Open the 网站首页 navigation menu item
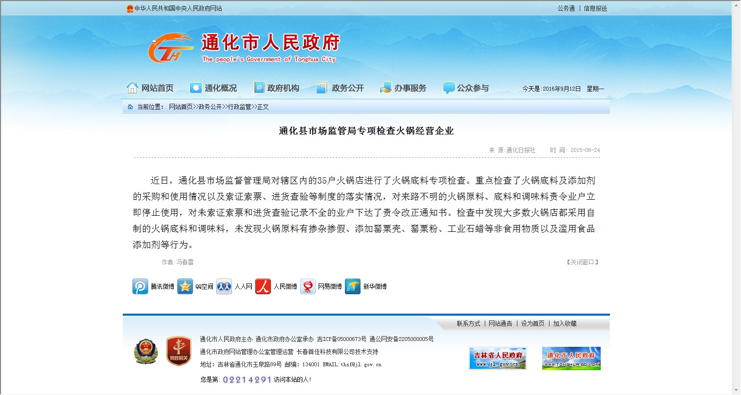 151,88
